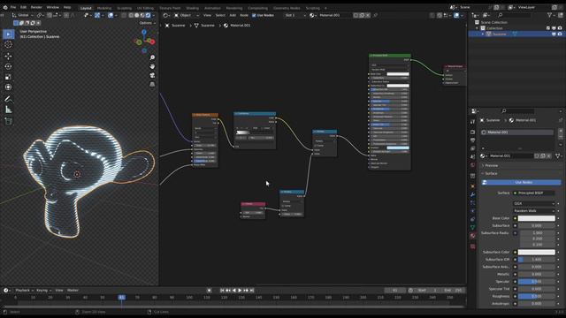
Task: Open the GGX distribution dropdown
Action: (x=534, y=204)
